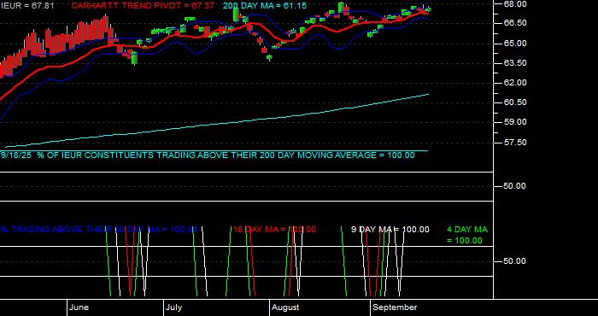This screenshot has width=598, height=316.
Task: Select the % of IEUR constituents above 200 day text
Action: pos(207,155)
